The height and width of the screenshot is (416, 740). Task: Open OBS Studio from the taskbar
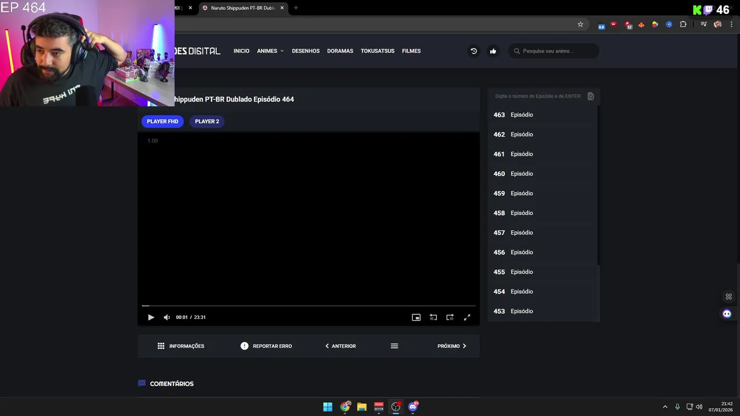395,407
